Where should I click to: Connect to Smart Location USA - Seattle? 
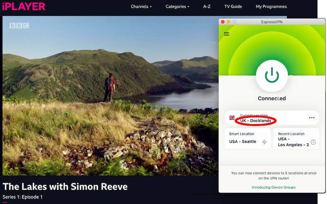click(247, 138)
